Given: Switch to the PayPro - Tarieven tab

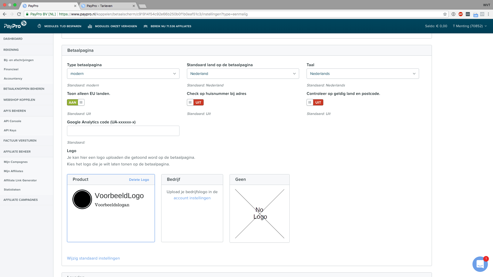Looking at the screenshot, I should (108, 6).
